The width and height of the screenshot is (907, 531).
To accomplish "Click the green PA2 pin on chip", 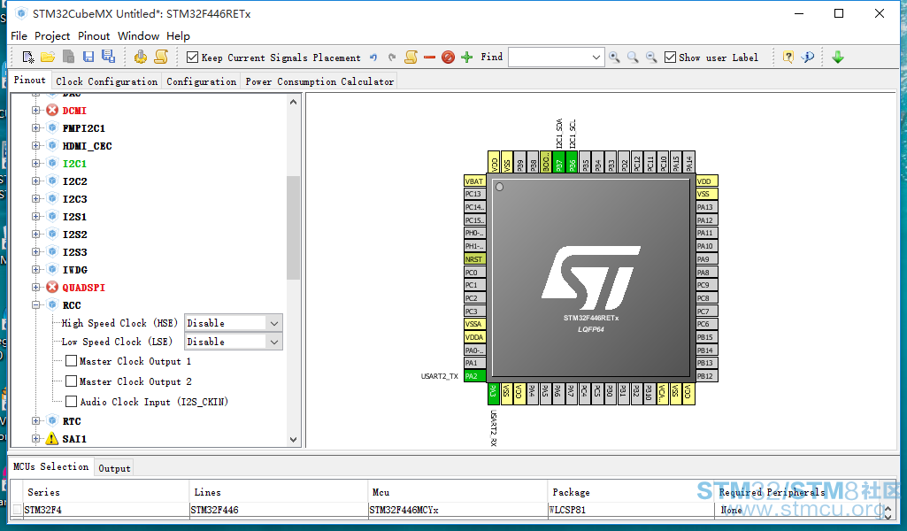I will click(475, 376).
